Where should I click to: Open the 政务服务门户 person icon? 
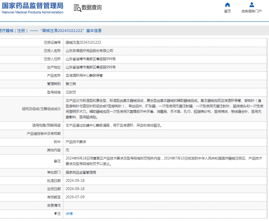click(252, 5)
